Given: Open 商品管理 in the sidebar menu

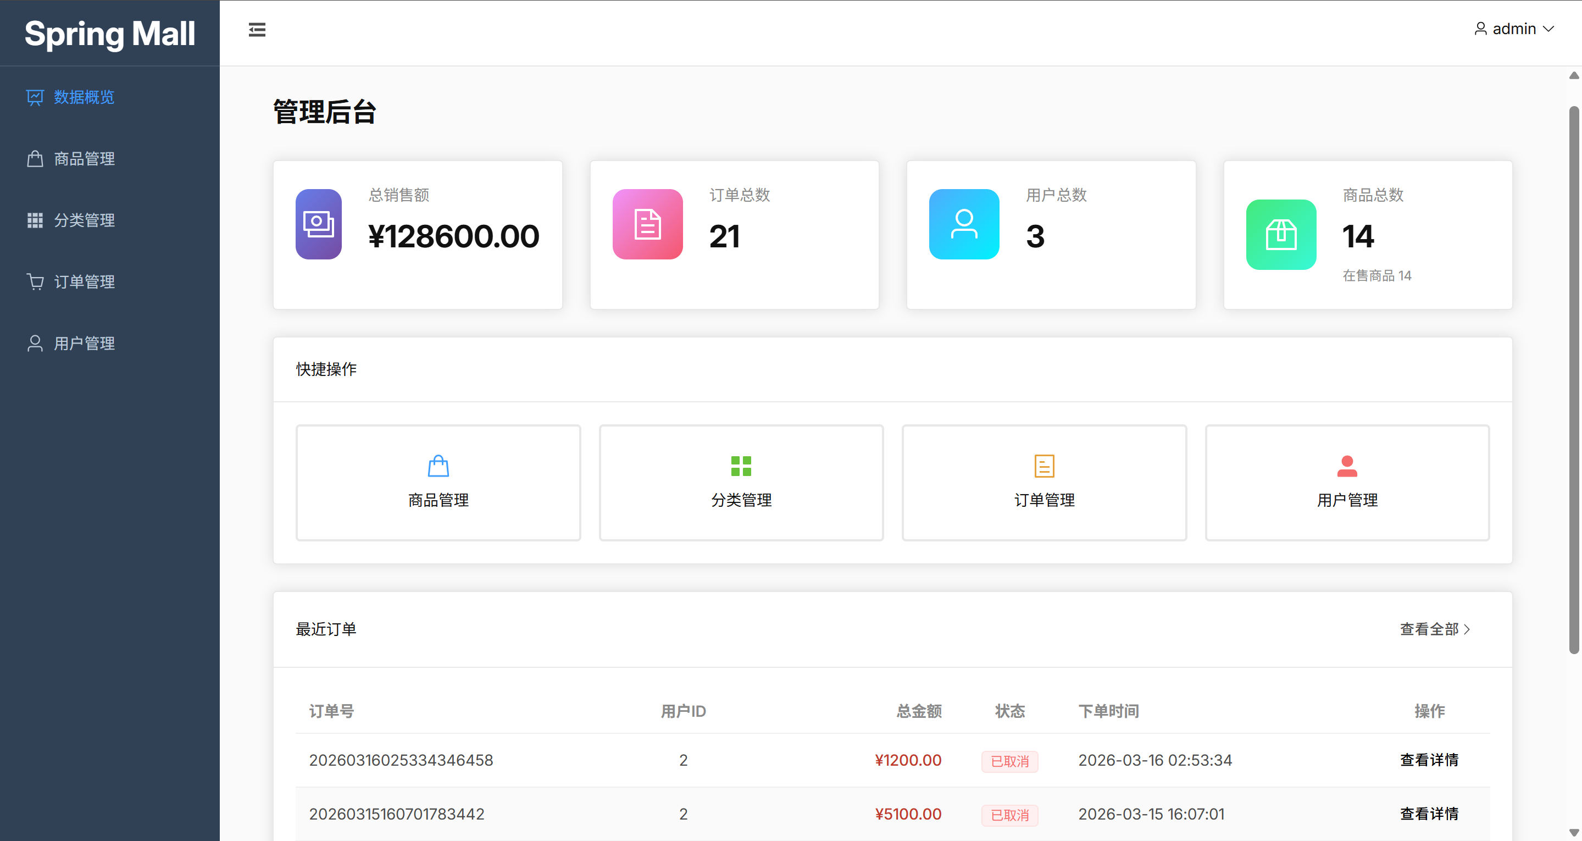Looking at the screenshot, I should click(84, 159).
